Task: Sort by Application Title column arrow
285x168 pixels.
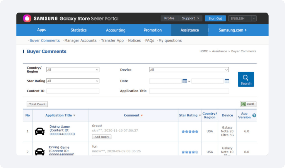Action: click(x=74, y=115)
